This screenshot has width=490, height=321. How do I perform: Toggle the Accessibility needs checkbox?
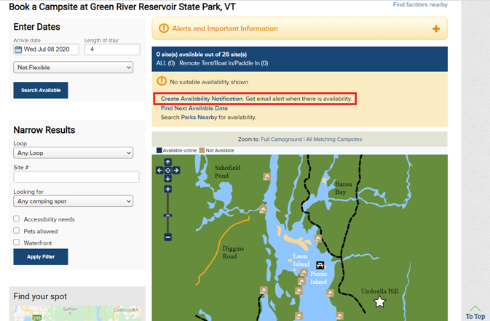17,219
